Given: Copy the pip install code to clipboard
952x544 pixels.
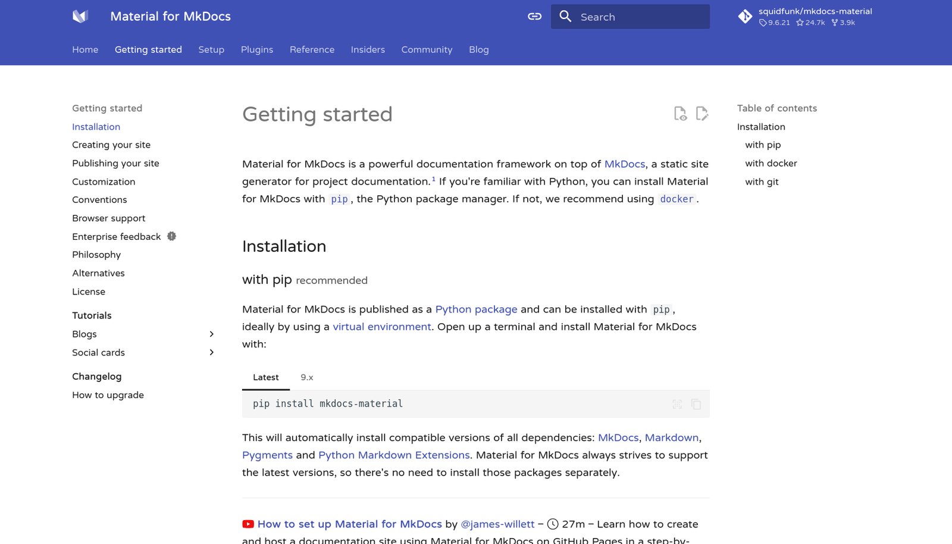Looking at the screenshot, I should click(x=696, y=404).
